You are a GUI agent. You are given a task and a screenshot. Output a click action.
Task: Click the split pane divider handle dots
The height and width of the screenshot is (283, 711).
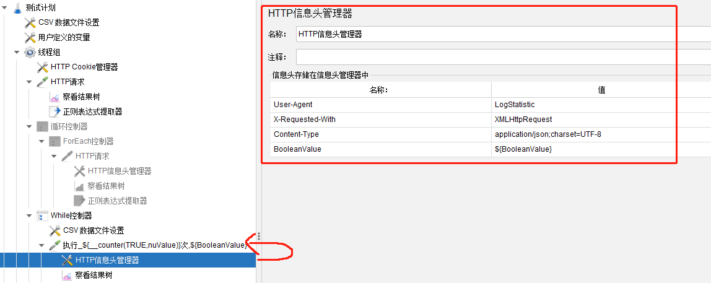point(259,236)
